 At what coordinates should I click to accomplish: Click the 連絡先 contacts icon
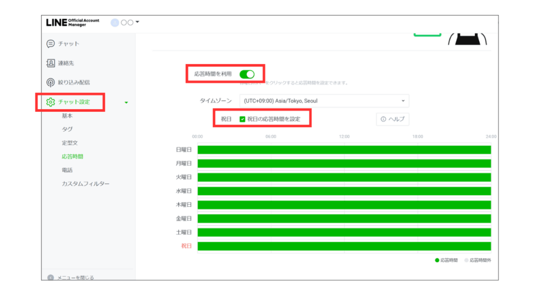pyautogui.click(x=50, y=63)
